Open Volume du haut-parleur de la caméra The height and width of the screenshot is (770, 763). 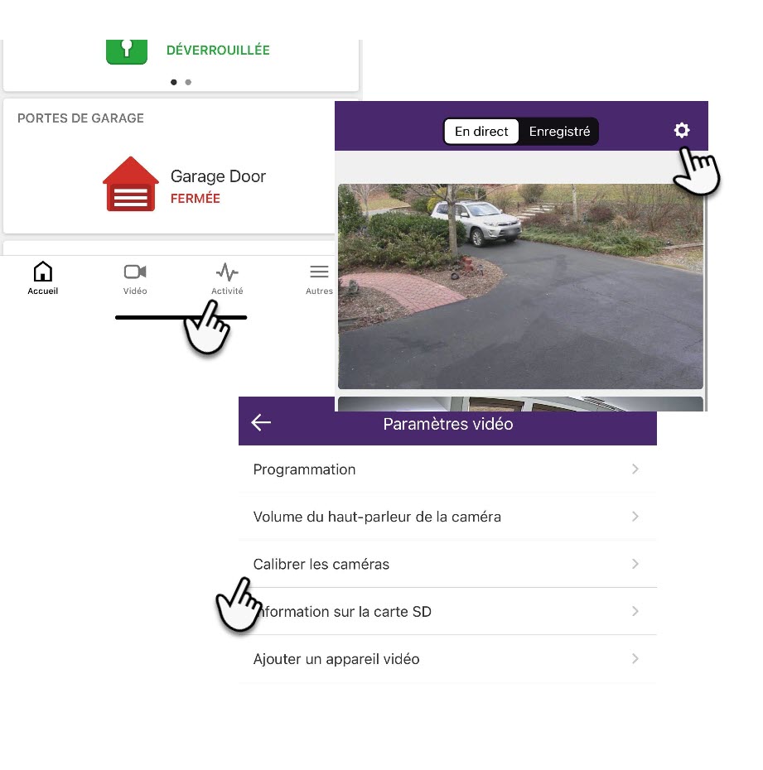tap(447, 517)
